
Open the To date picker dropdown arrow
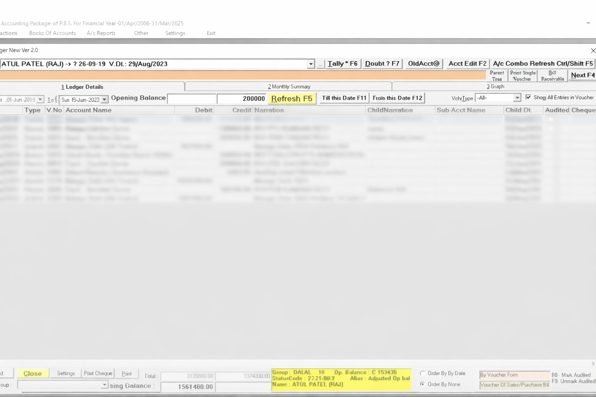pos(104,100)
